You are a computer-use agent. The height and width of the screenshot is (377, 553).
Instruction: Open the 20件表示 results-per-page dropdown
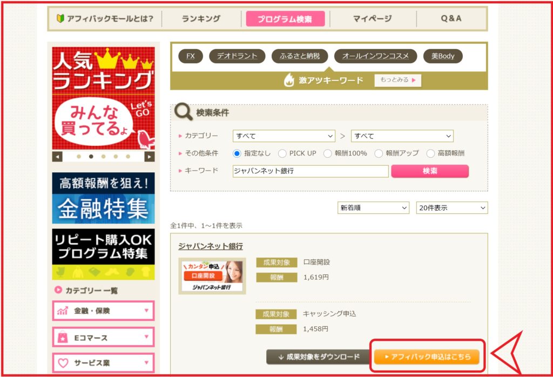tap(452, 208)
